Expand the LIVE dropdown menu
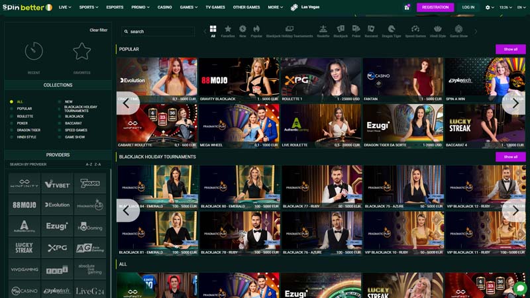530x298 pixels. click(x=65, y=7)
